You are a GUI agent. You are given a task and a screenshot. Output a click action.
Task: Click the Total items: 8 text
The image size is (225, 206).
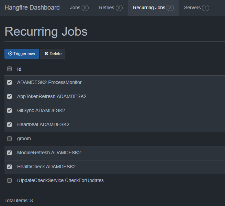pyautogui.click(x=19, y=201)
